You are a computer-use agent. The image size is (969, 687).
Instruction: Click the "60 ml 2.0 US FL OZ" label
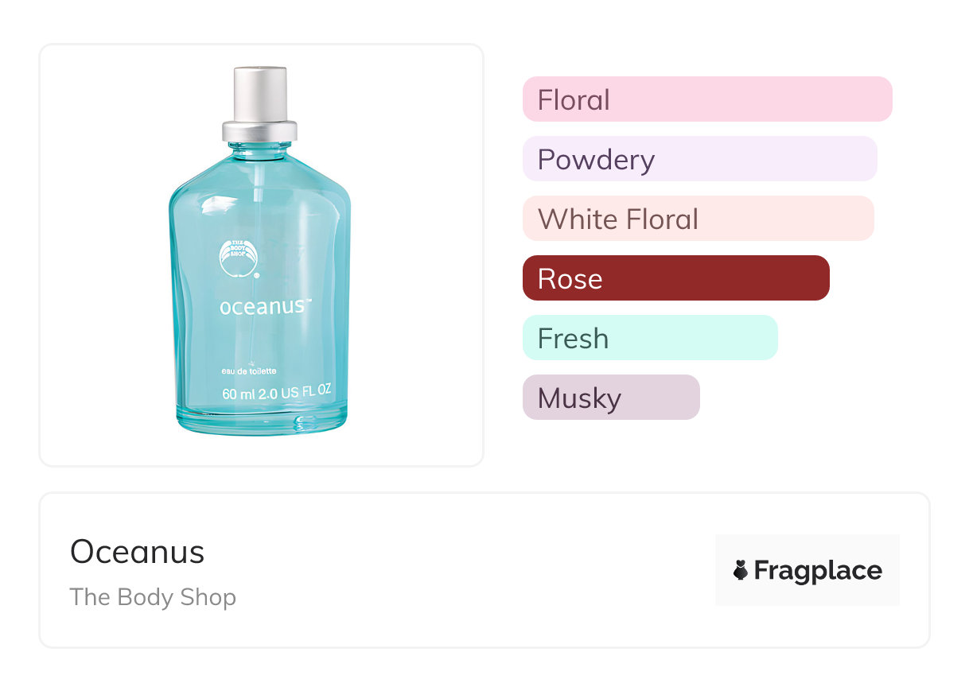point(276,392)
